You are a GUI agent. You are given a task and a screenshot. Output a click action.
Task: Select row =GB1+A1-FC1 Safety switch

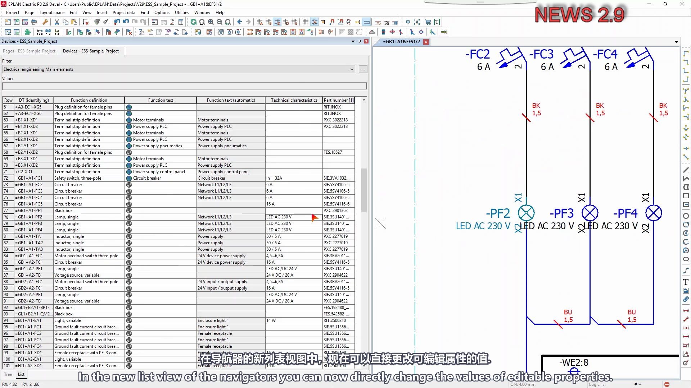coord(179,178)
